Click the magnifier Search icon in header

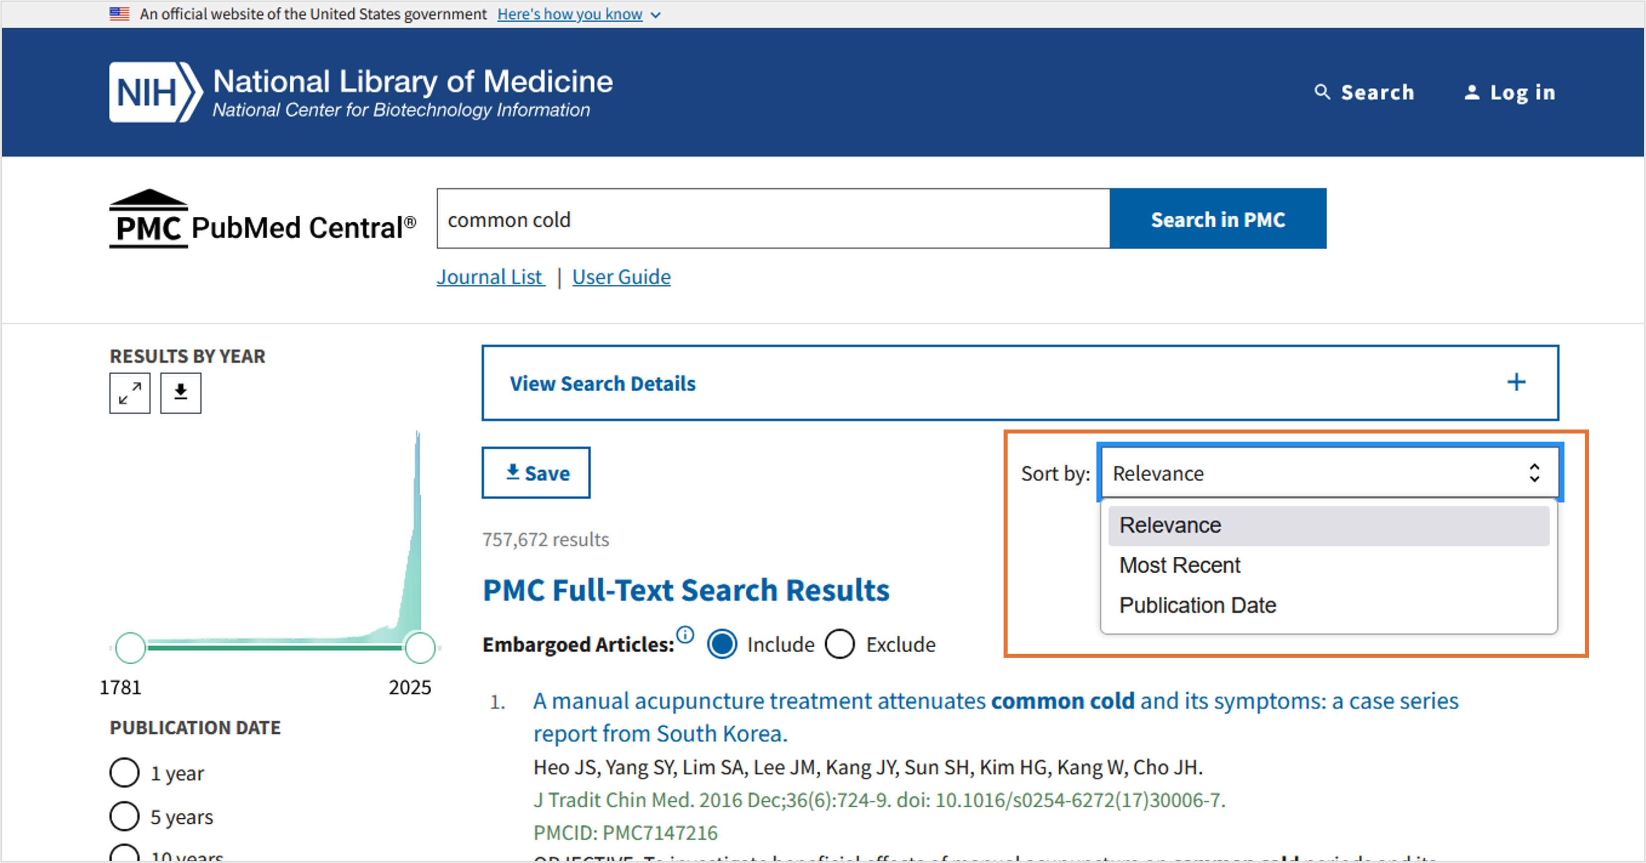[x=1322, y=92]
